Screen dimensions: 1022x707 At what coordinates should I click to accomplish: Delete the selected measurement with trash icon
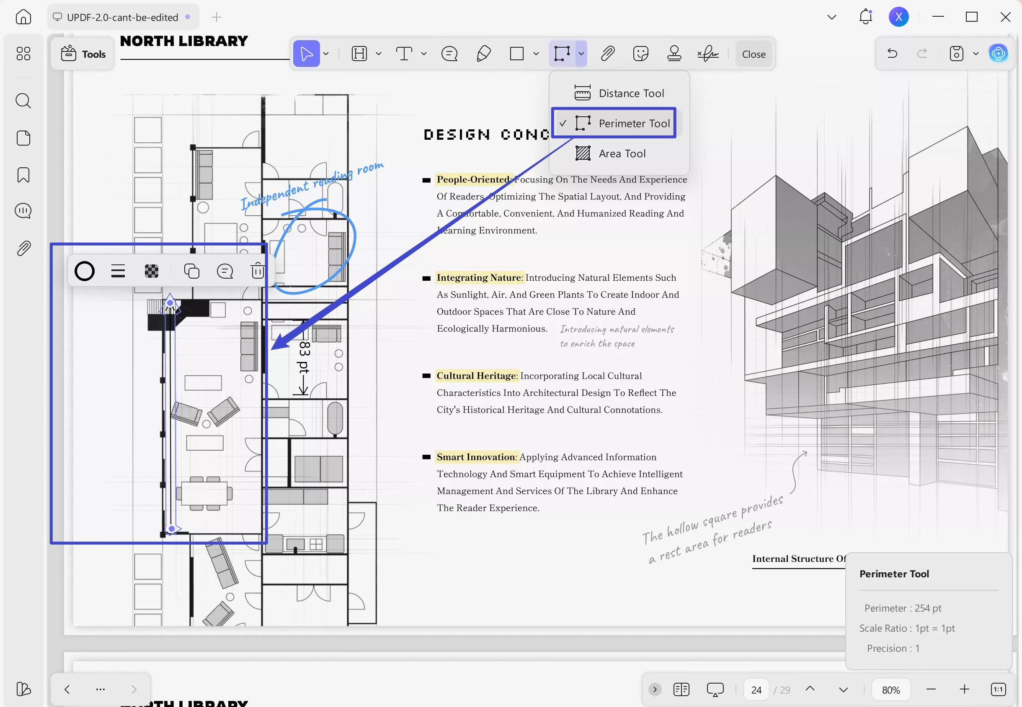pyautogui.click(x=258, y=271)
